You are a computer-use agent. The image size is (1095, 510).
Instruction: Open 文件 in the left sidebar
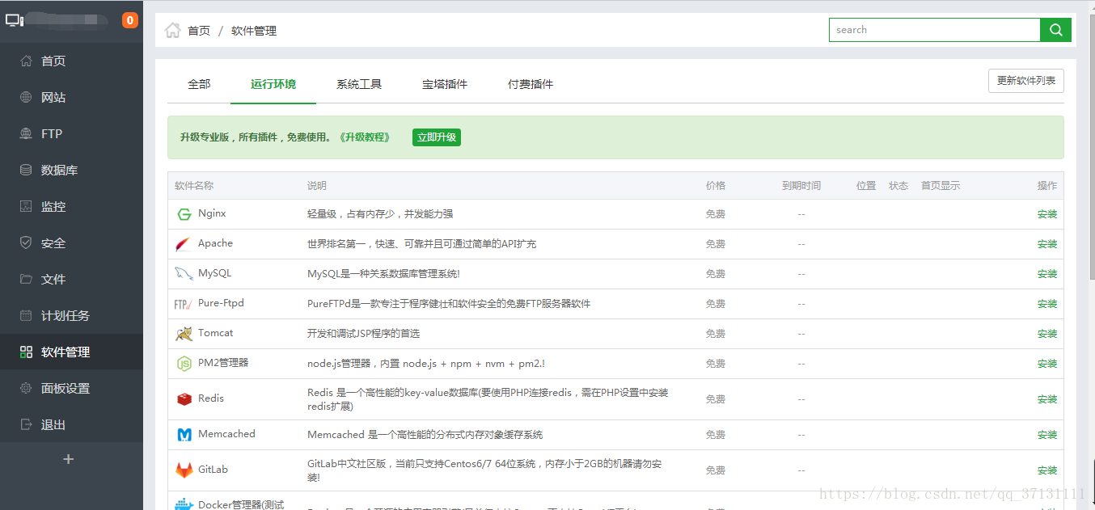(71, 279)
